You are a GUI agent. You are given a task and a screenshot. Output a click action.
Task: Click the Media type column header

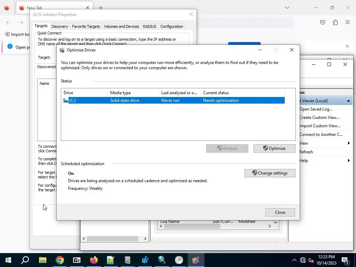point(133,93)
